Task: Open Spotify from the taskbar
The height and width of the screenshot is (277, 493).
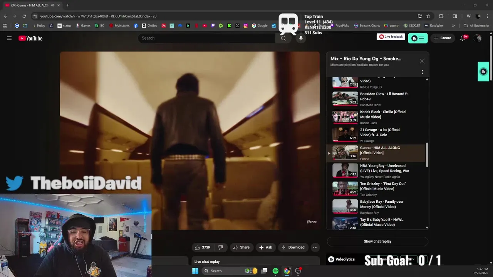Action: tap(275, 271)
